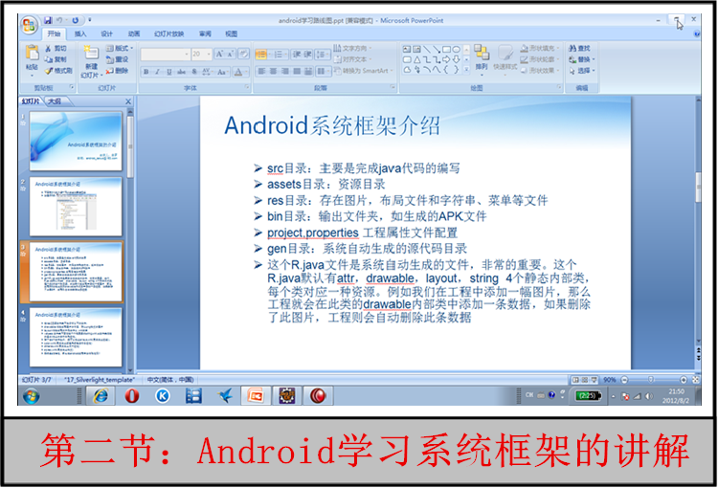Open Find with 查找
The width and height of the screenshot is (718, 488).
(x=580, y=48)
